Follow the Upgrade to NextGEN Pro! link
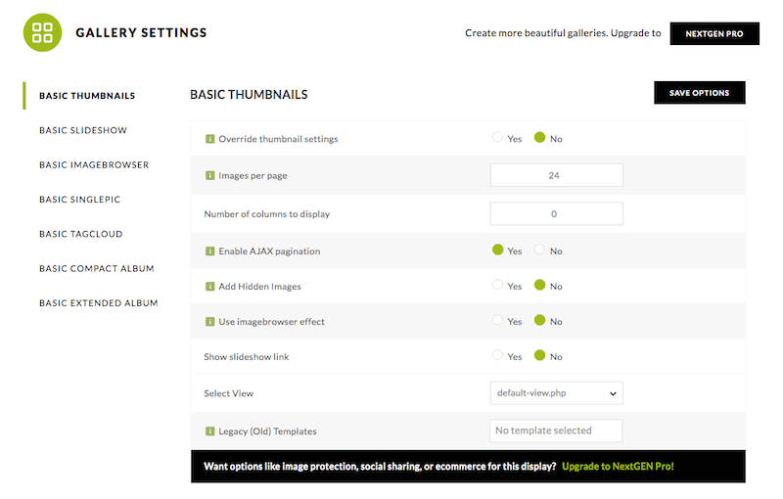783x499 pixels. coord(618,467)
